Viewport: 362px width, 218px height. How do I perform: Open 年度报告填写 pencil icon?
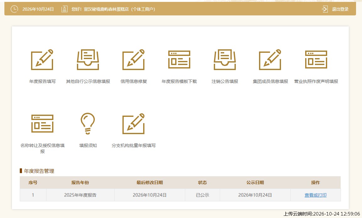[42, 60]
